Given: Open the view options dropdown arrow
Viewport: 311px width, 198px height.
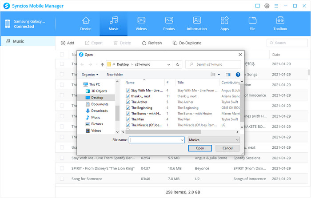Looking at the screenshot, I should pos(219,75).
